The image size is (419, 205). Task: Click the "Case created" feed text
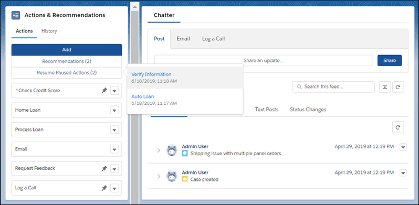pos(204,179)
